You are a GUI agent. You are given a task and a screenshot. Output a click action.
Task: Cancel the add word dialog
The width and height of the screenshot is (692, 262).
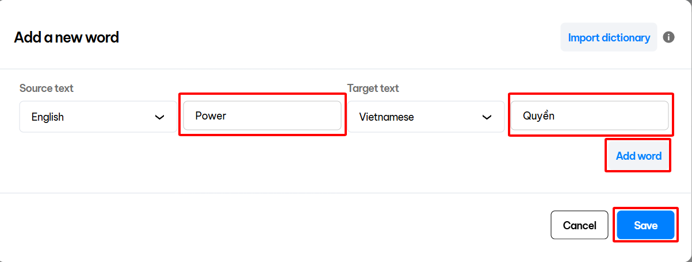(x=579, y=225)
